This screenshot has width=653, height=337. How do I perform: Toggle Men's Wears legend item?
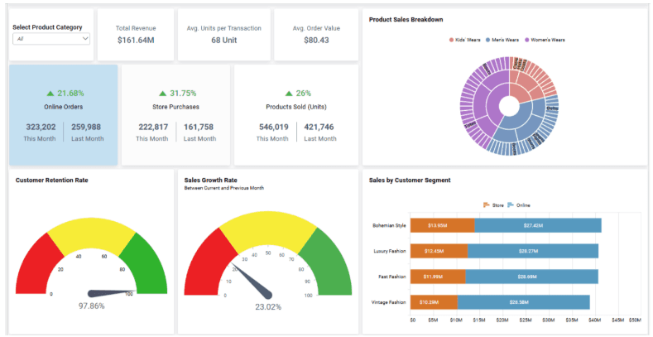tap(502, 40)
